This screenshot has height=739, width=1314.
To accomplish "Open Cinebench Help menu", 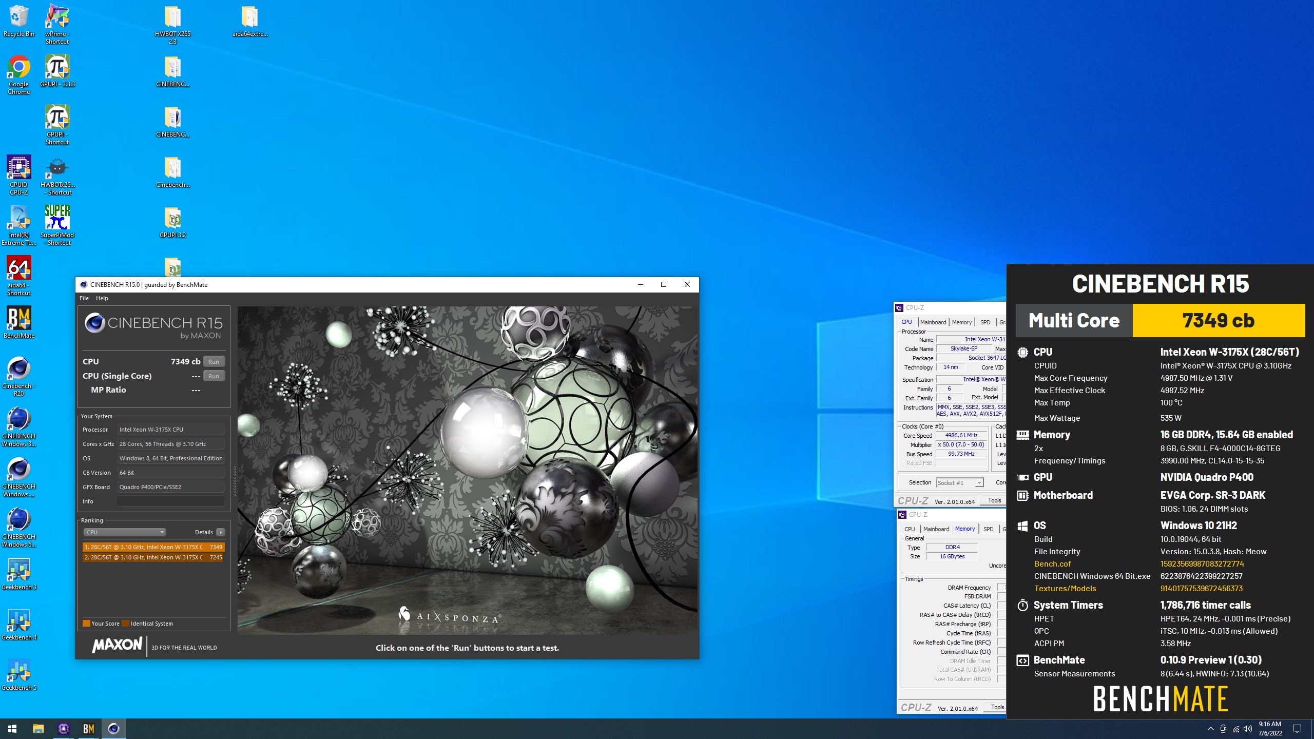I will tap(102, 298).
